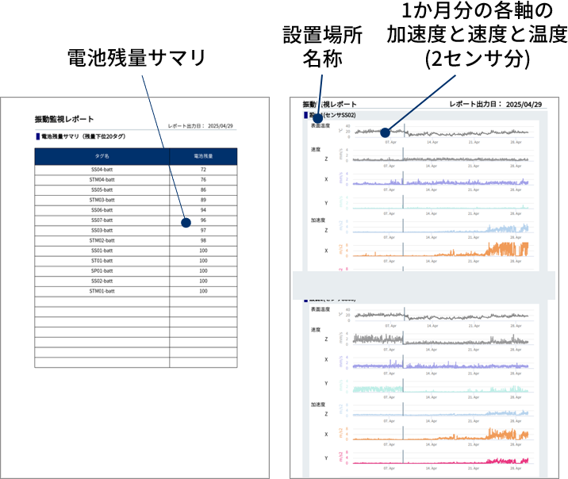The height and width of the screenshot is (479, 568).
Task: Click the 加速度 label in the lower sensor section
Action: point(317,404)
